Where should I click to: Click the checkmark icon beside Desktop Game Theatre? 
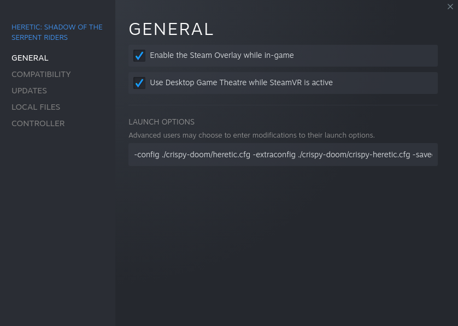(x=139, y=83)
